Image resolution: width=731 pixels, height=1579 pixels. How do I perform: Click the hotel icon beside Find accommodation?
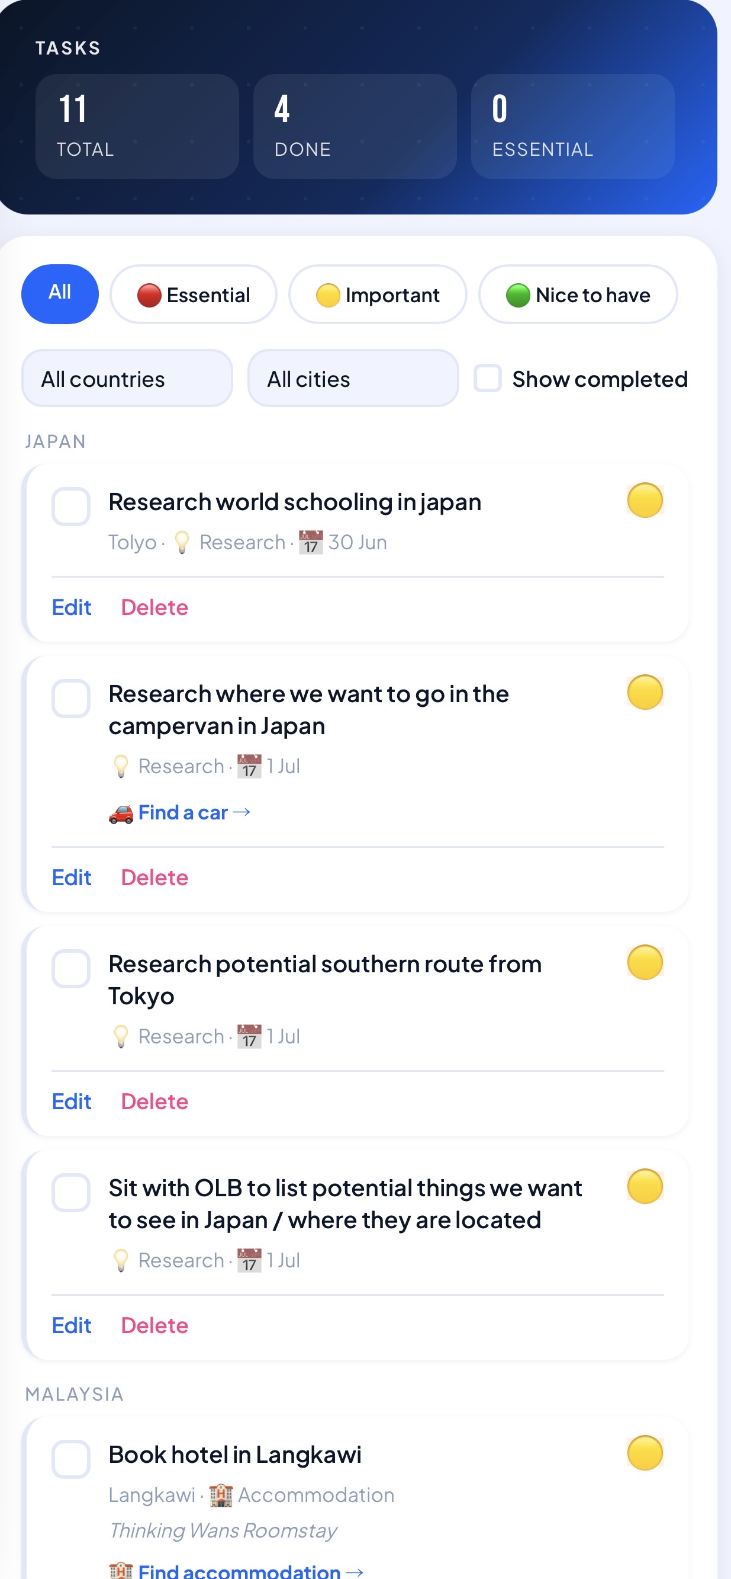pos(121,1571)
